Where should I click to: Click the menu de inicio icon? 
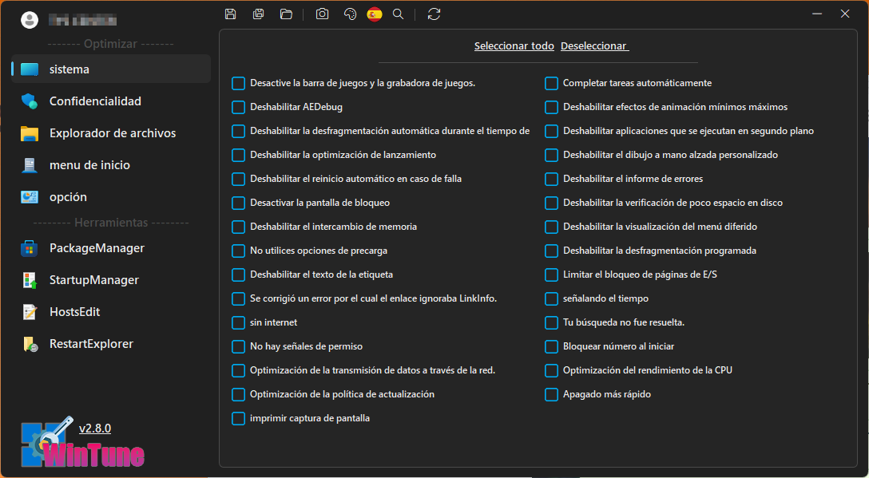(x=30, y=165)
